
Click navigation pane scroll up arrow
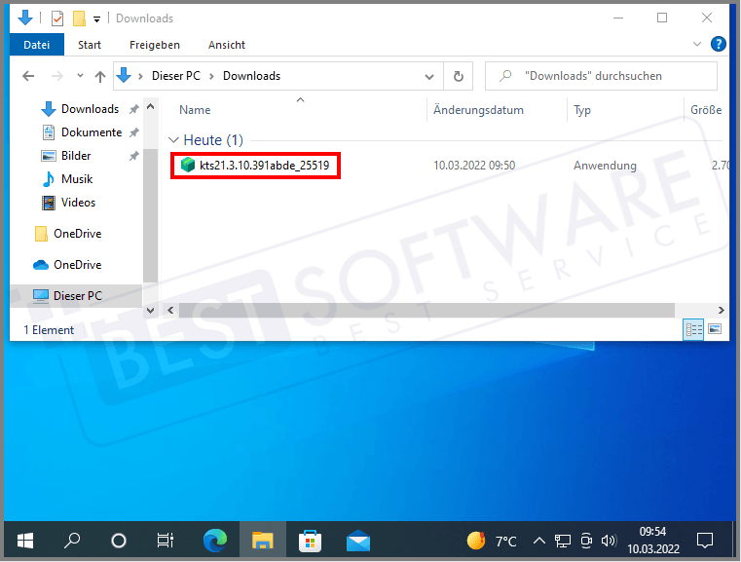click(150, 107)
